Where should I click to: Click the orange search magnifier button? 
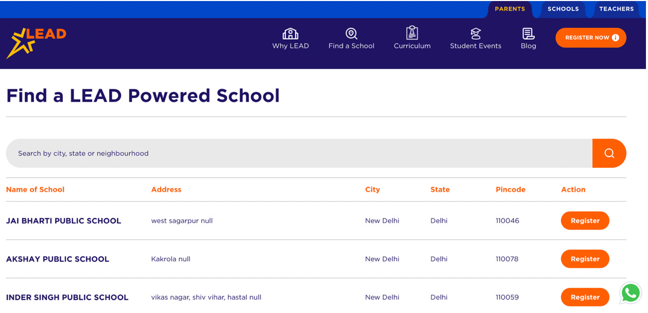tap(609, 153)
